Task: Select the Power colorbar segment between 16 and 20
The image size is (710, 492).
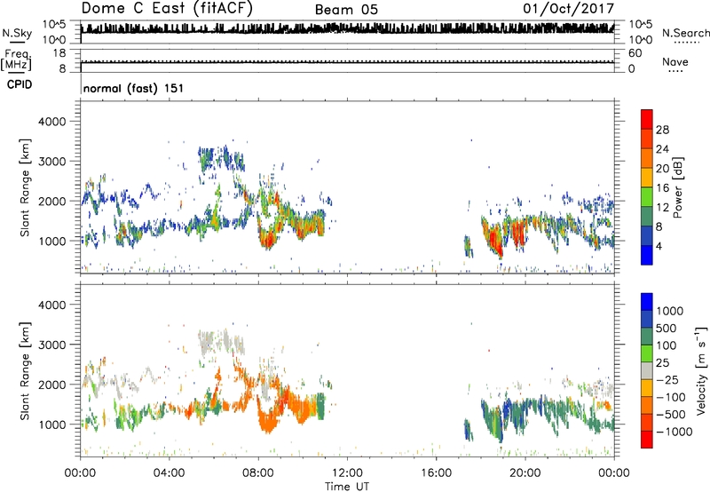Action: [x=647, y=178]
